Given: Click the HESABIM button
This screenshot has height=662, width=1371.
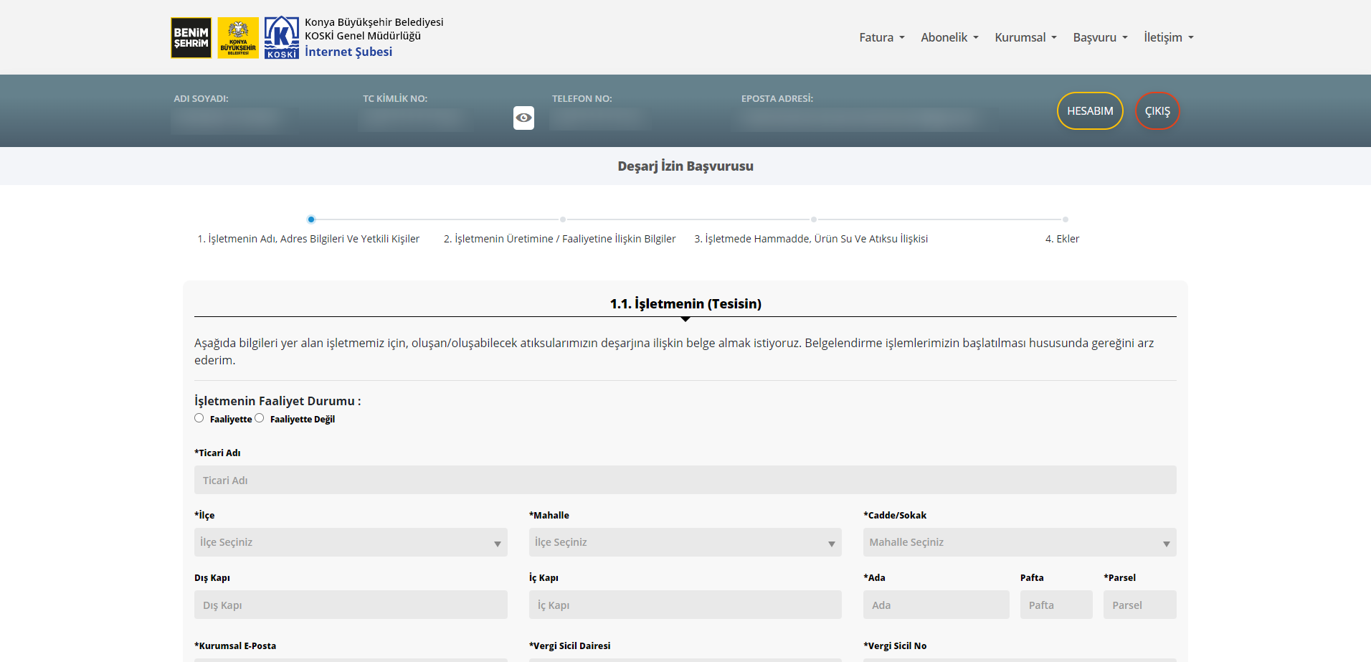Looking at the screenshot, I should pos(1089,111).
